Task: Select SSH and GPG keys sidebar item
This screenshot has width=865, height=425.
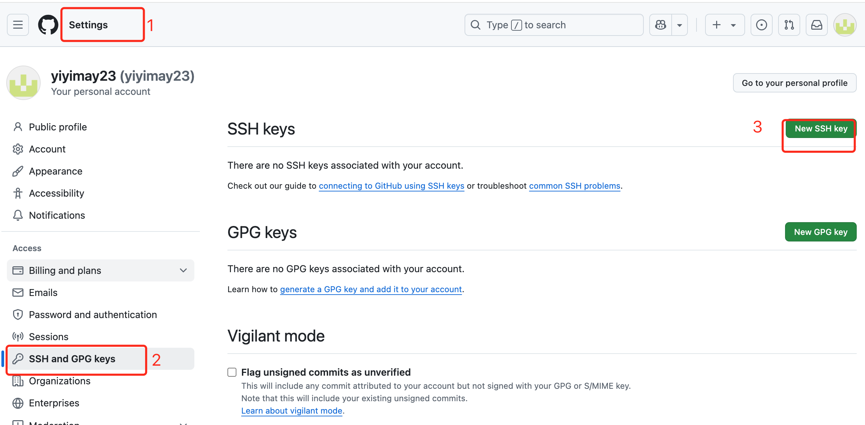Action: (x=72, y=359)
